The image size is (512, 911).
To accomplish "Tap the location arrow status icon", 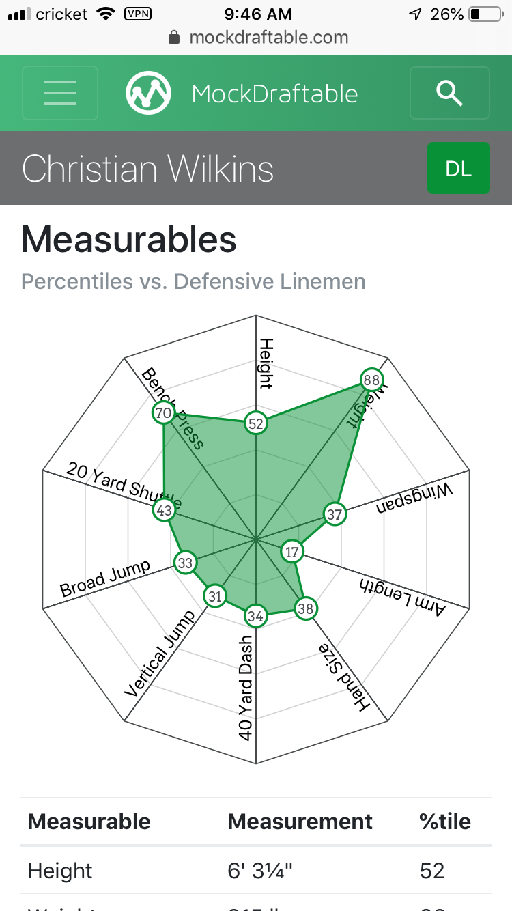I will [415, 14].
